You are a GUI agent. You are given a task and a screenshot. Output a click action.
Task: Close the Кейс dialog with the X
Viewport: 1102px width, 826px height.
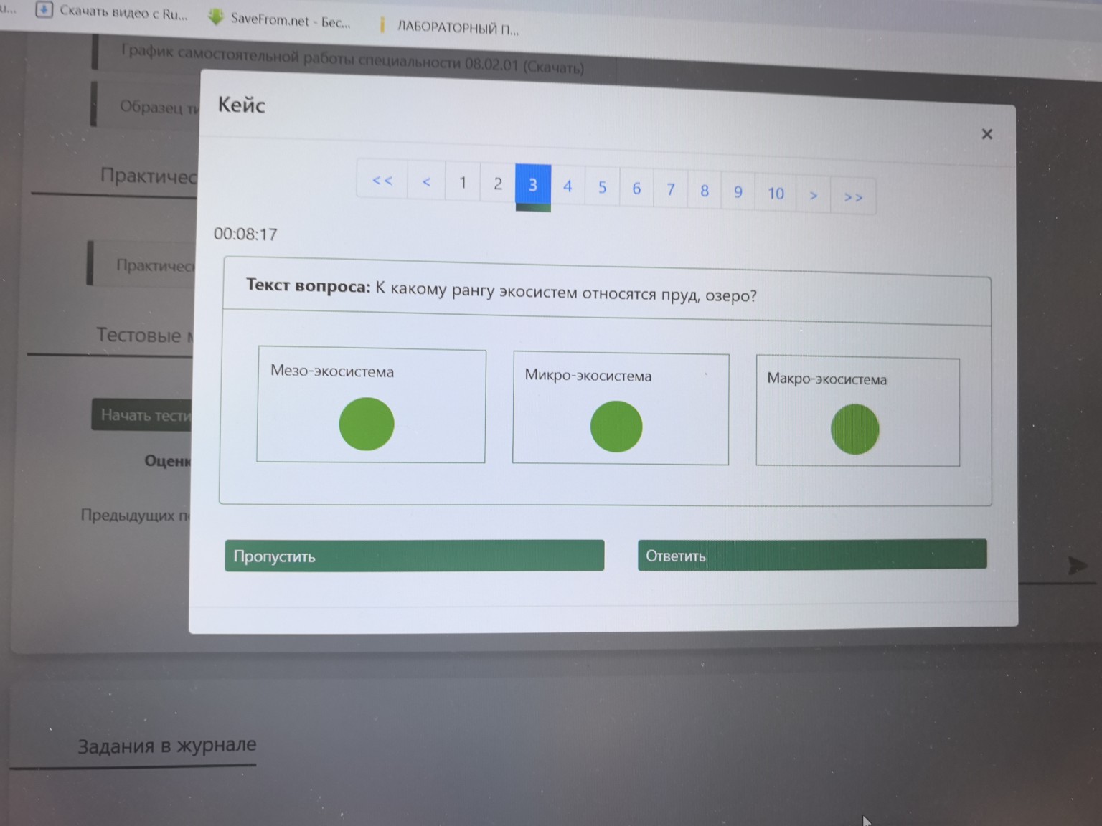coord(986,134)
